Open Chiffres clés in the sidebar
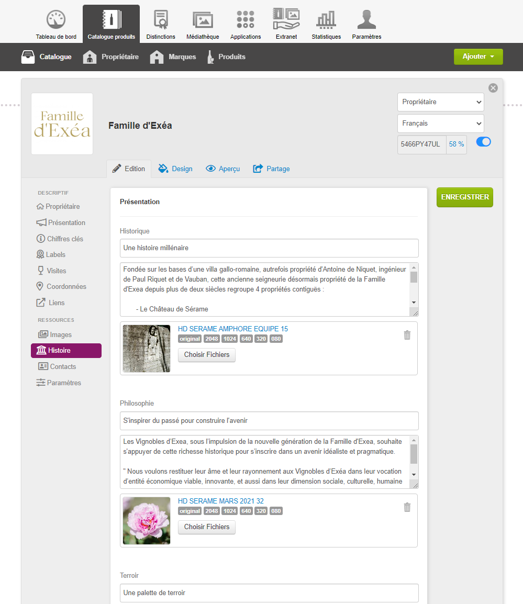 pyautogui.click(x=60, y=239)
